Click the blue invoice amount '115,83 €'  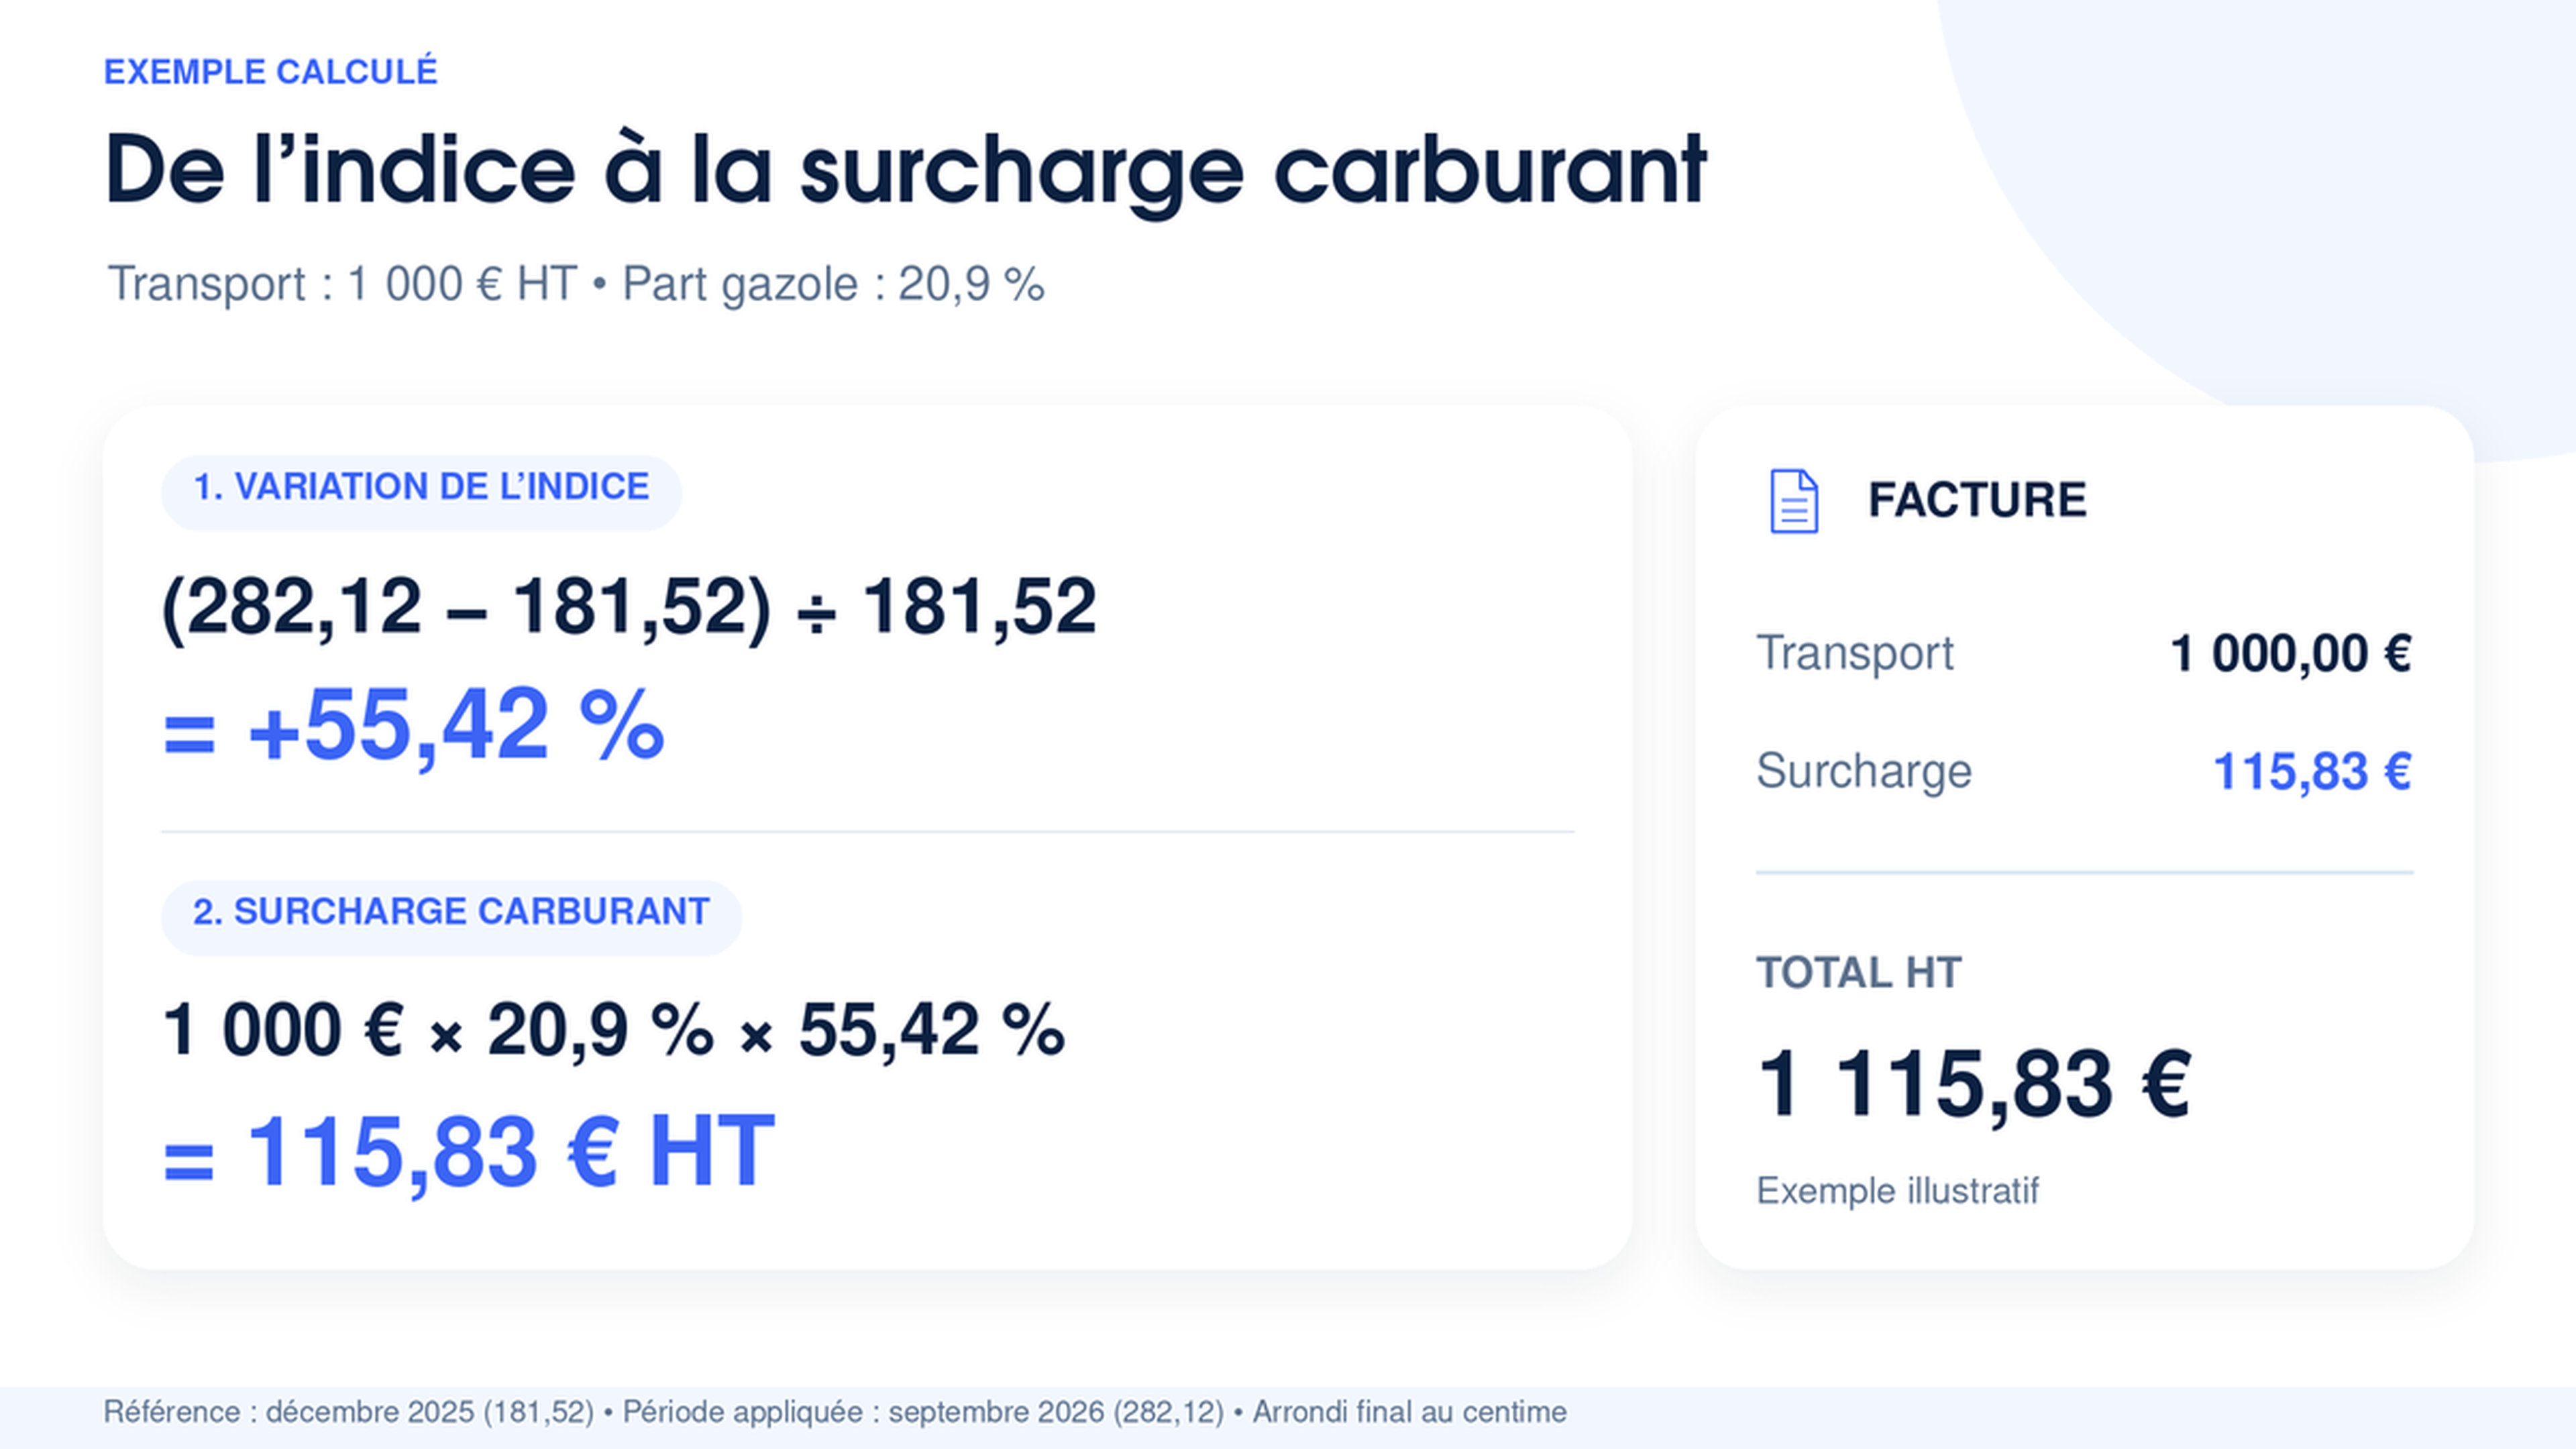[x=2313, y=772]
